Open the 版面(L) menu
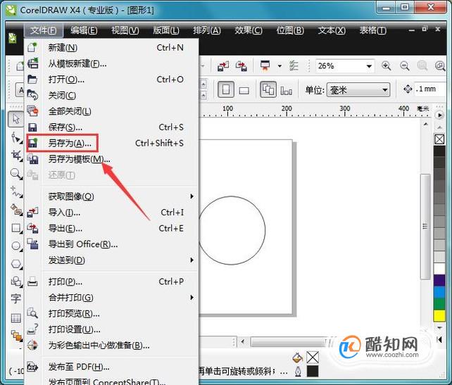452x385 pixels. (165, 30)
